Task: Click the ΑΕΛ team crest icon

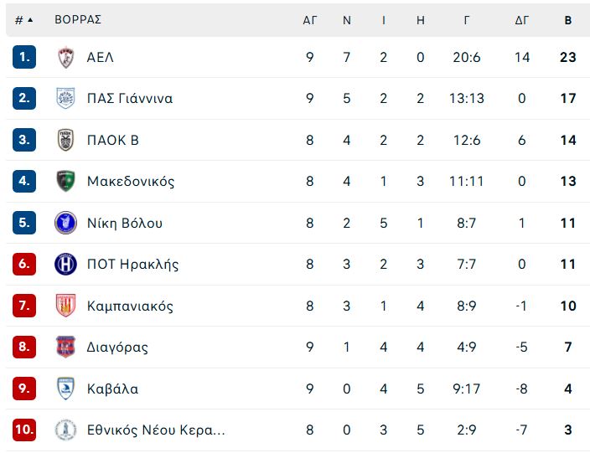Action: (x=65, y=57)
